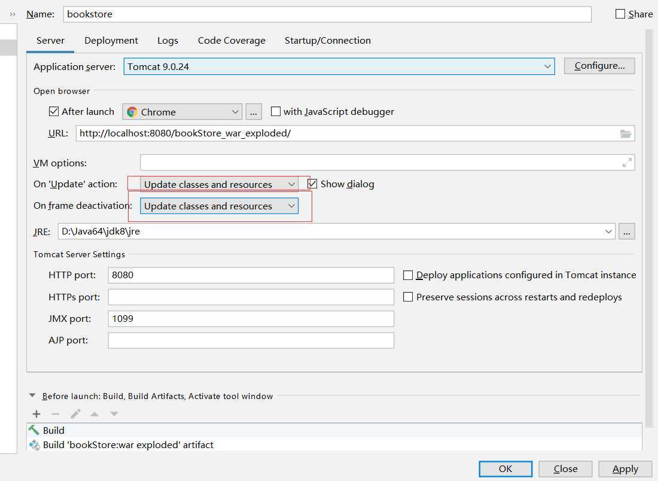Collapse the Before launch section
The image size is (658, 481).
click(x=32, y=395)
